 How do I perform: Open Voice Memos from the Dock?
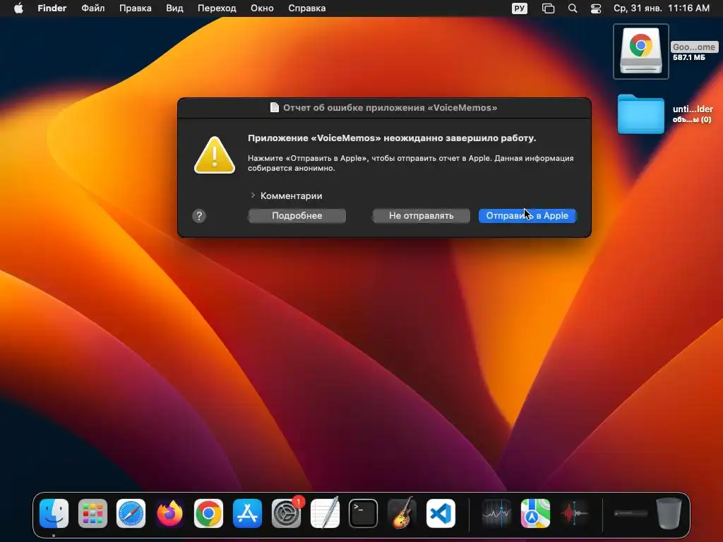tap(574, 513)
